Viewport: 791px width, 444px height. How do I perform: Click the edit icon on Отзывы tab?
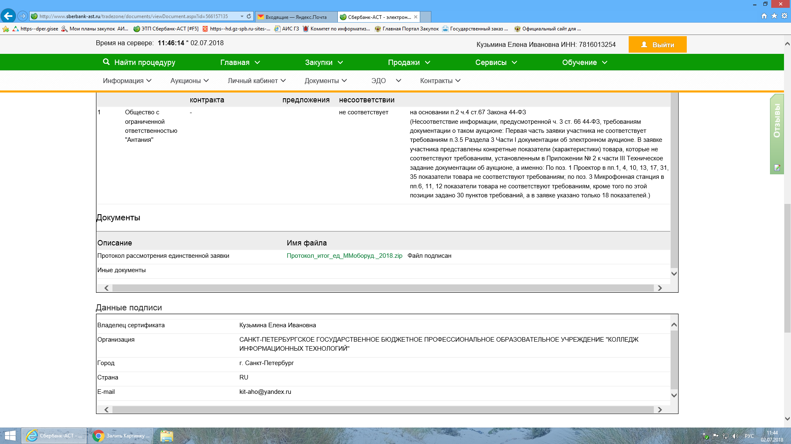click(777, 168)
